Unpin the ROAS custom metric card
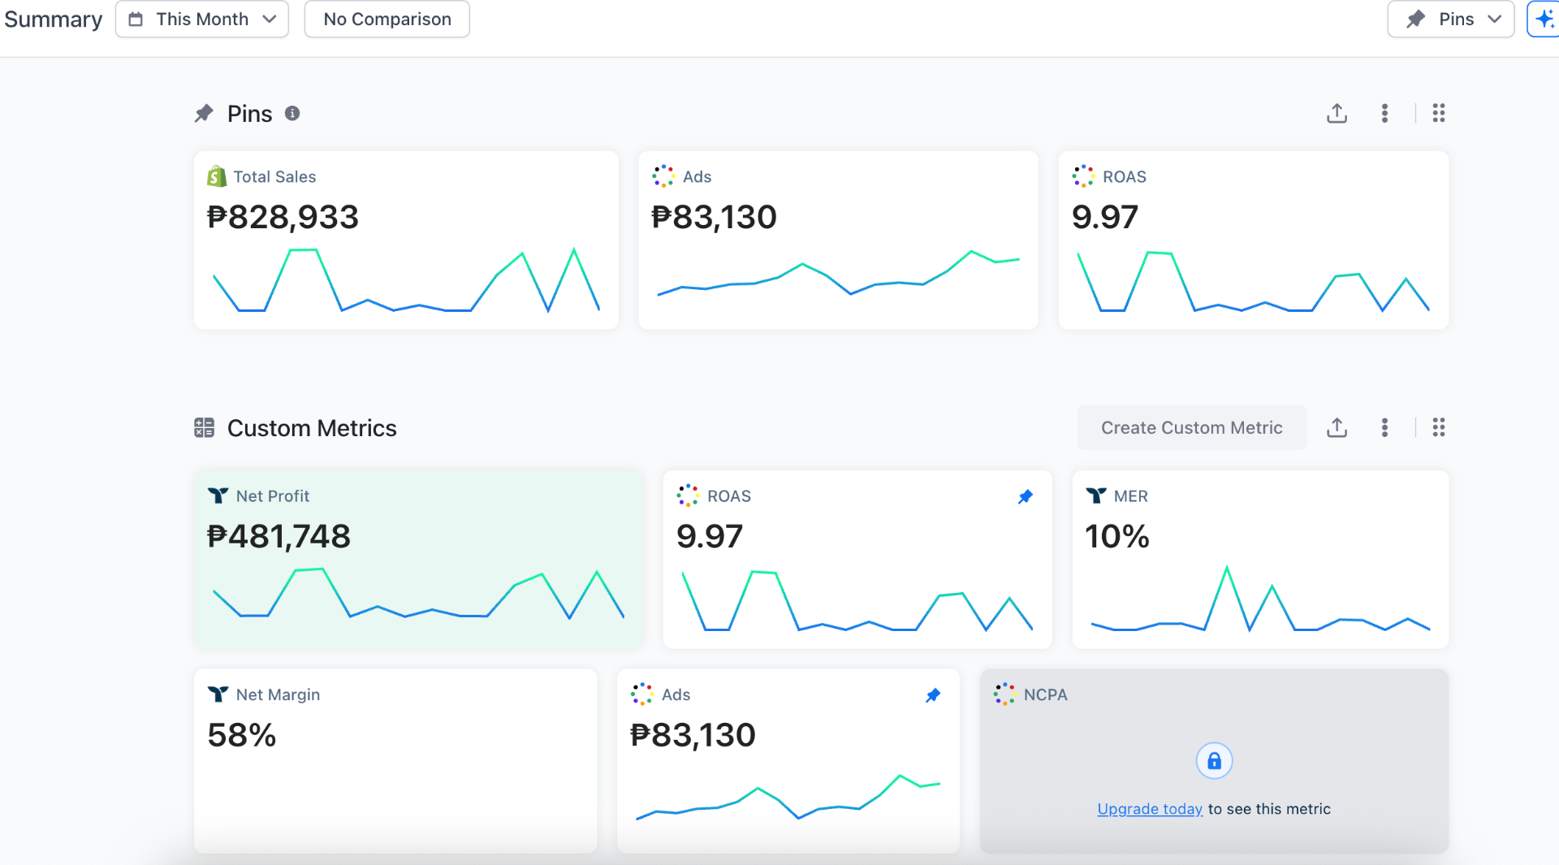The image size is (1559, 865). coord(1026,496)
